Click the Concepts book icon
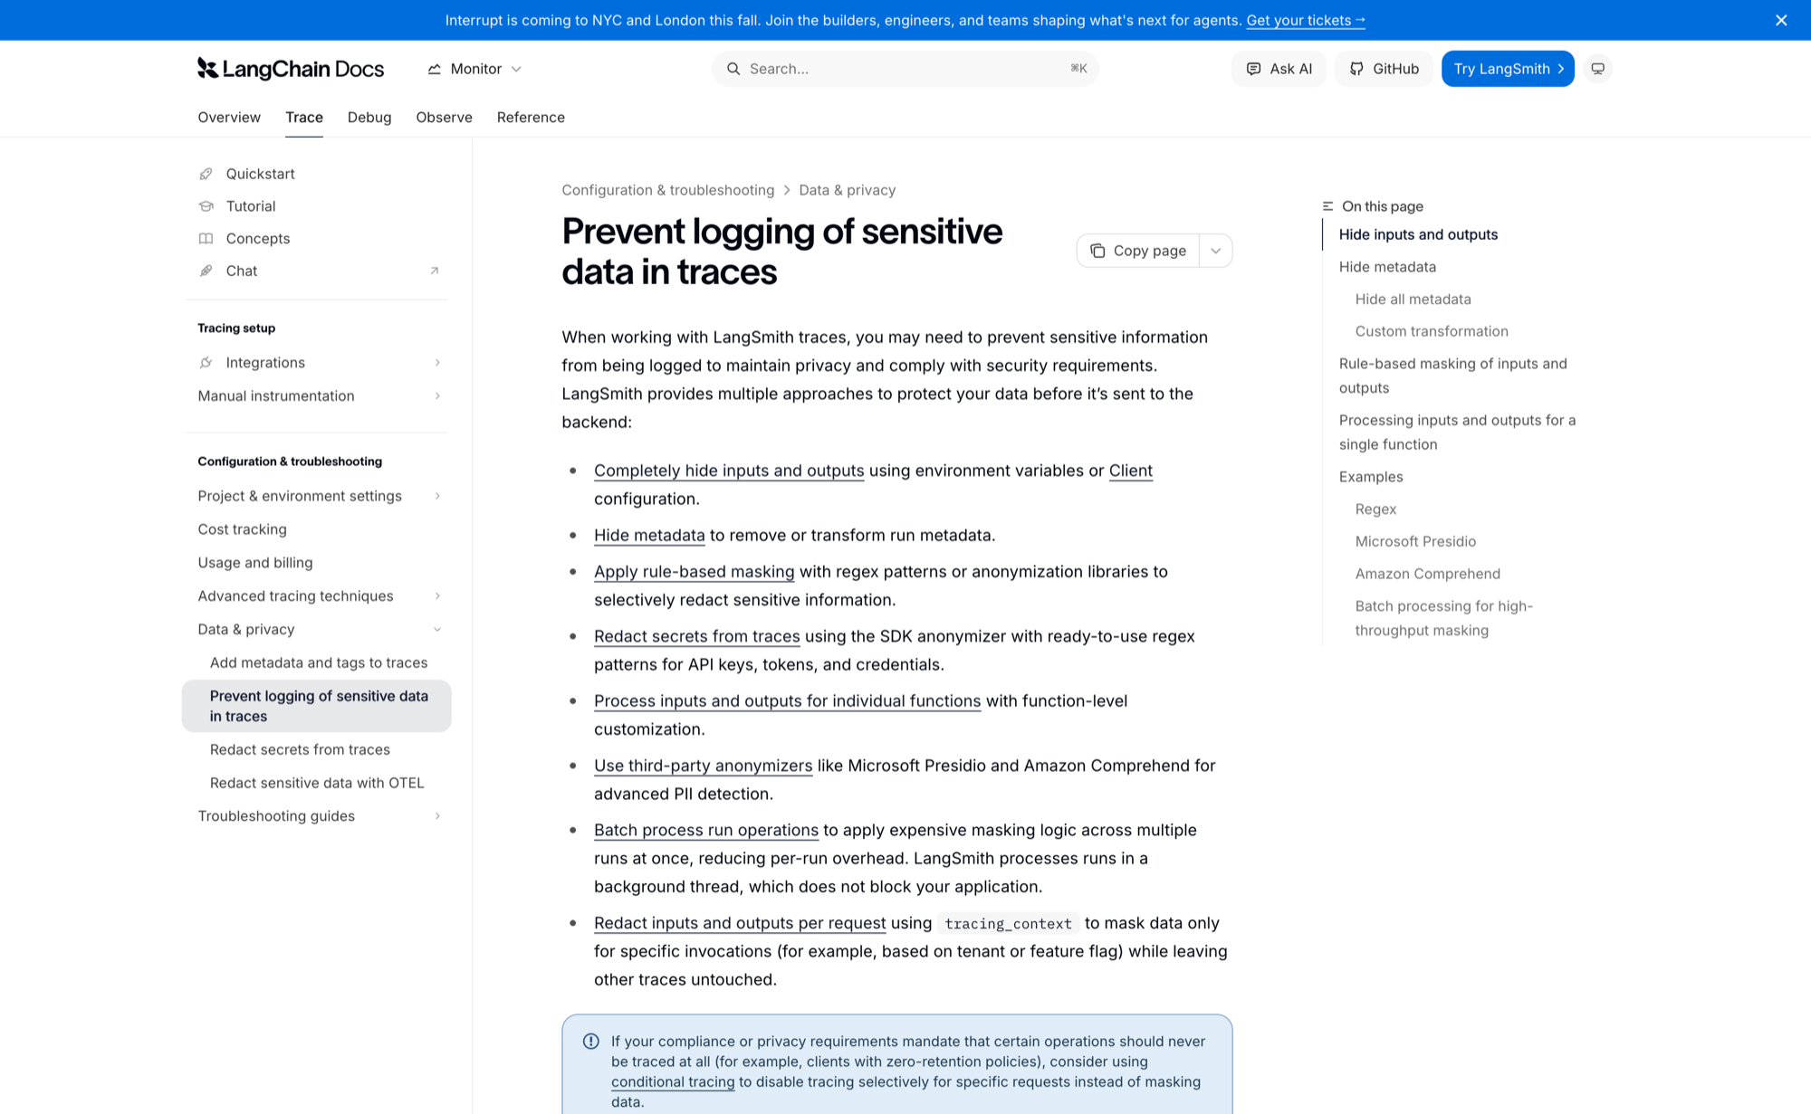This screenshot has height=1114, width=1811. click(x=206, y=239)
